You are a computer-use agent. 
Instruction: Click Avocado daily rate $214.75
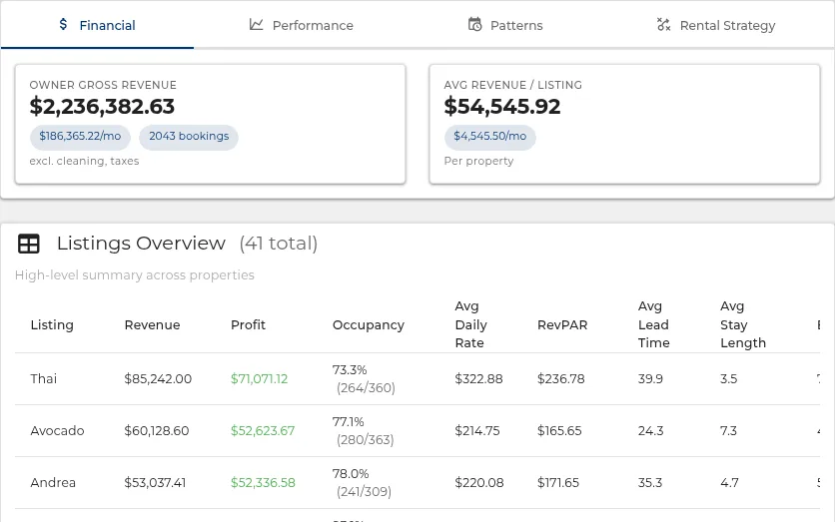[477, 431]
